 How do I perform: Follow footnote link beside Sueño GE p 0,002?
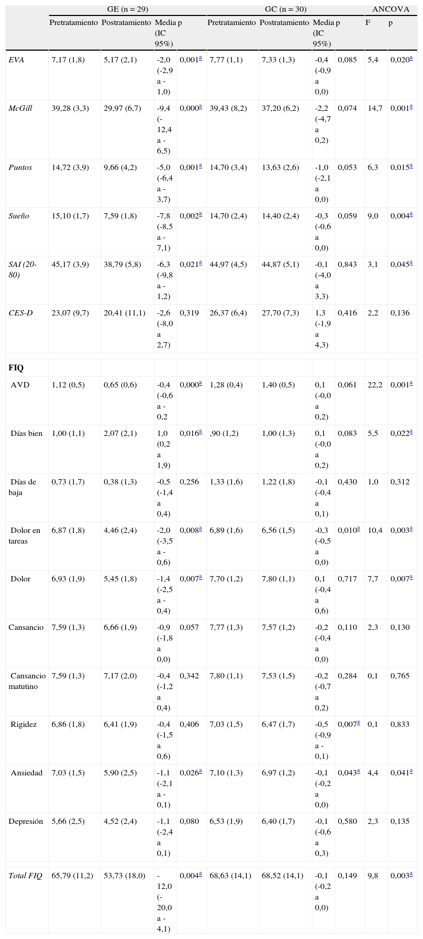click(200, 215)
